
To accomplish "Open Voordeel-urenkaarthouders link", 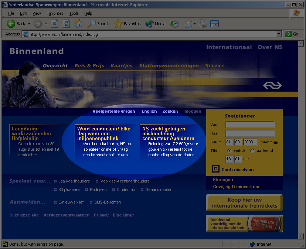I will pos(125,181).
